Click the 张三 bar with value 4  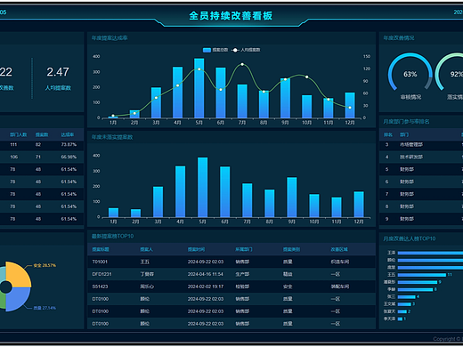pyautogui.click(x=406, y=297)
